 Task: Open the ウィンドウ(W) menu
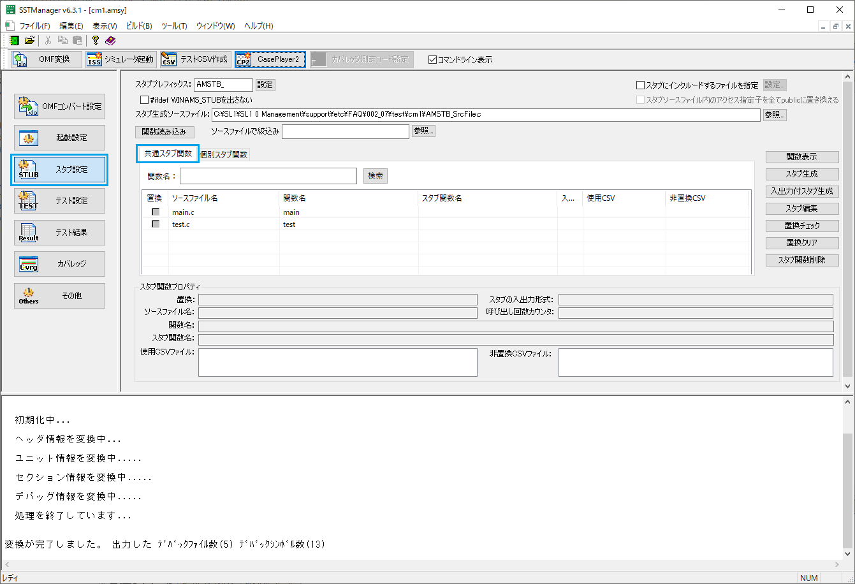coord(216,26)
